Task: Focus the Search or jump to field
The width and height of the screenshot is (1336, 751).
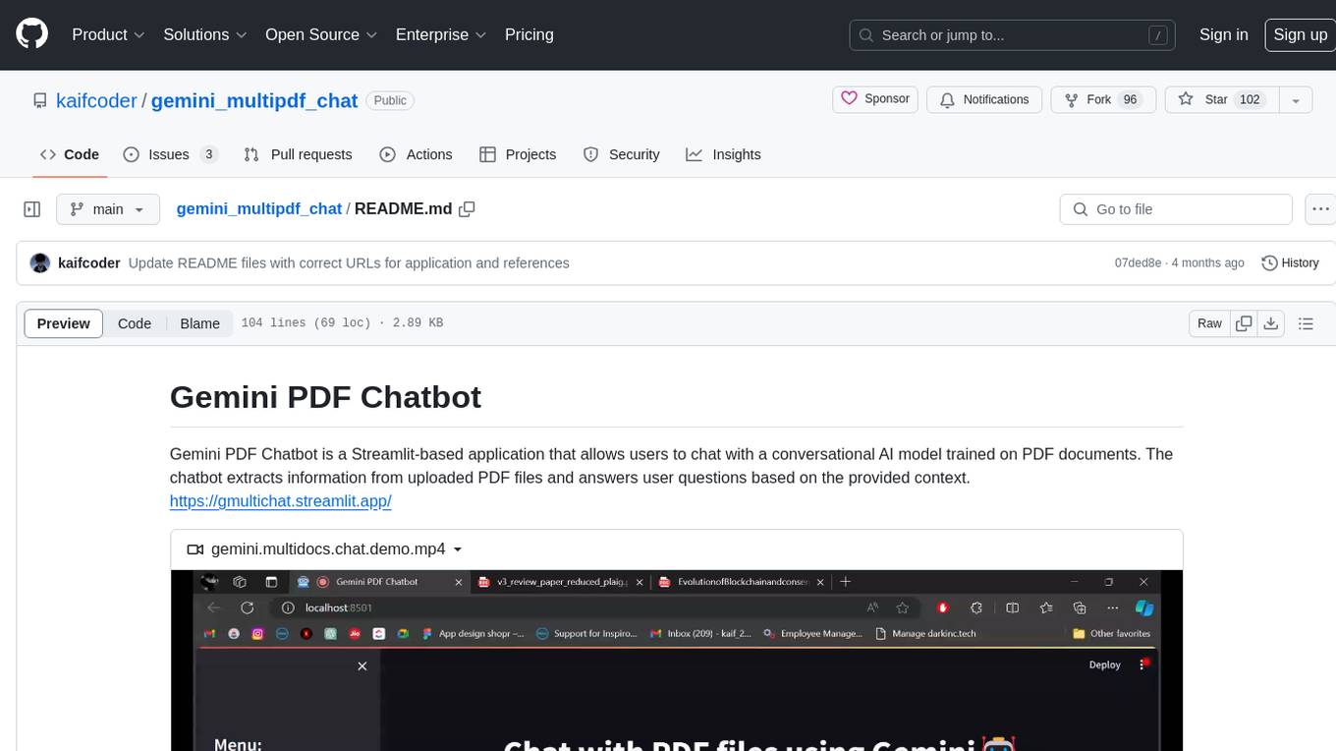Action: point(1014,35)
